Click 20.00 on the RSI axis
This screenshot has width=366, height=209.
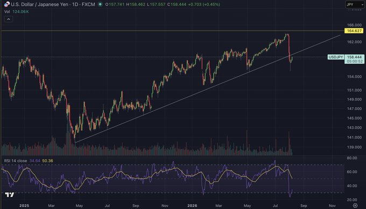[x=352, y=200]
